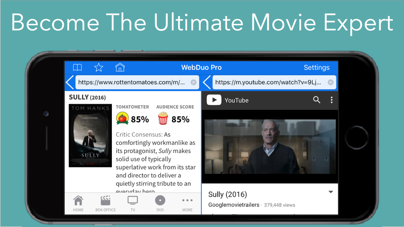The height and width of the screenshot is (227, 404).
Task: Open the bookmarks book icon
Action: pyautogui.click(x=77, y=68)
